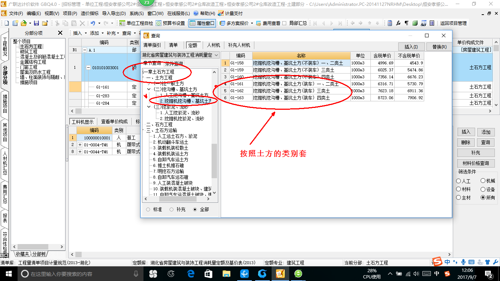
Task: Click the copy icon in toolbar
Action: (66, 23)
